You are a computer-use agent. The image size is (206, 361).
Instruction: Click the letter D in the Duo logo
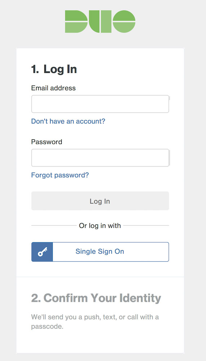(76, 21)
